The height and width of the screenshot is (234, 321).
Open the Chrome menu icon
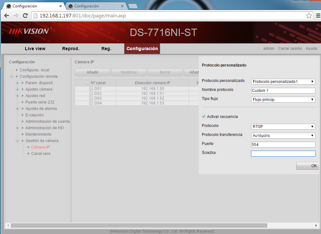point(318,16)
